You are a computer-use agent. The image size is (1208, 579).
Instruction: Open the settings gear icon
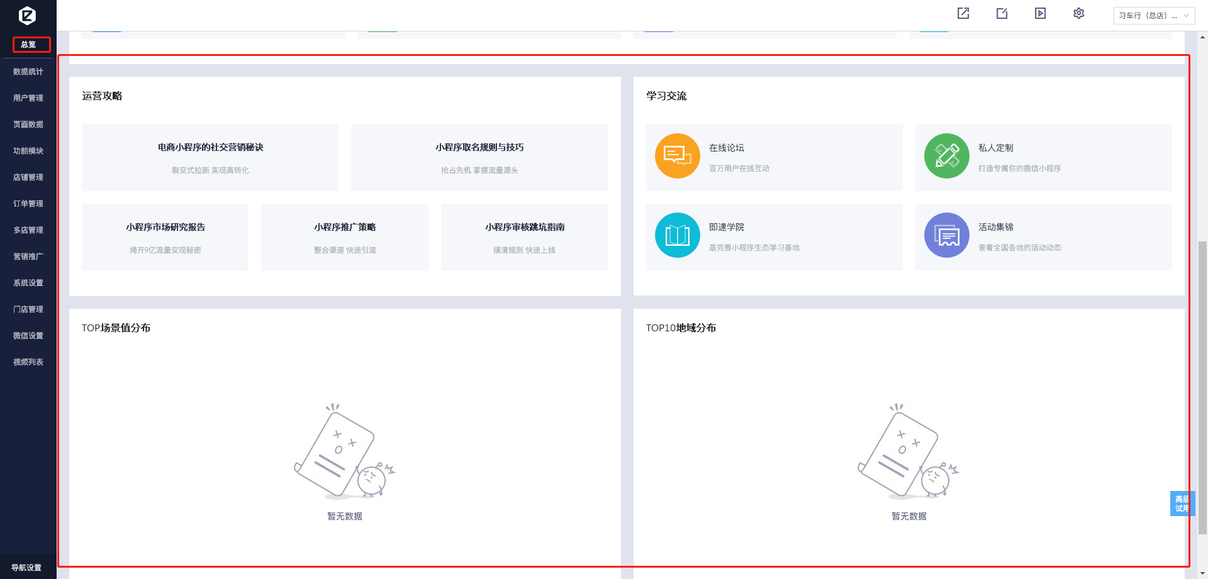pos(1078,13)
